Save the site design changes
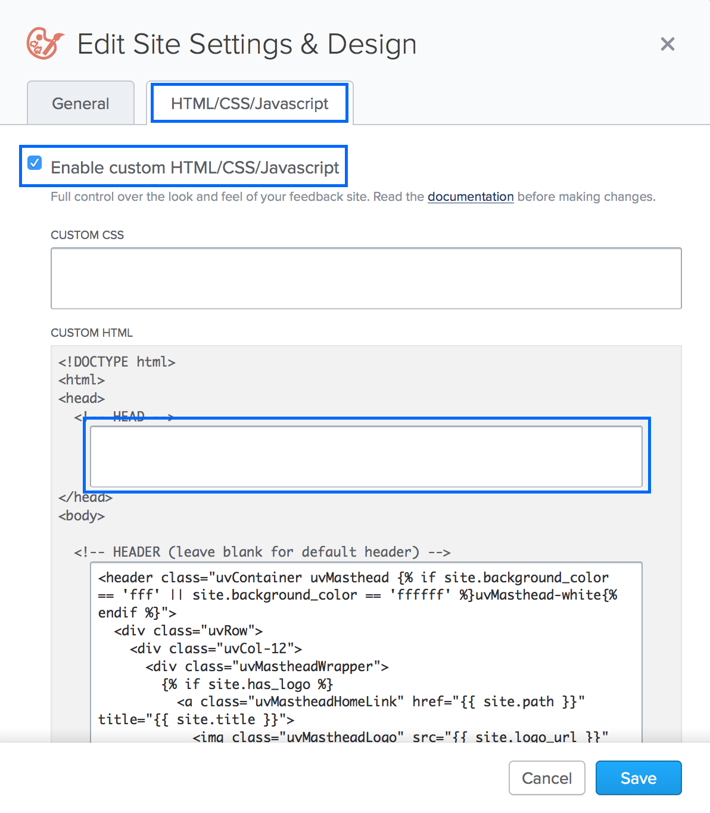The width and height of the screenshot is (710, 813). [638, 778]
